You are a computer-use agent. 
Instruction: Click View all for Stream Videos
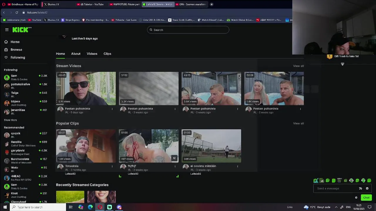298,66
